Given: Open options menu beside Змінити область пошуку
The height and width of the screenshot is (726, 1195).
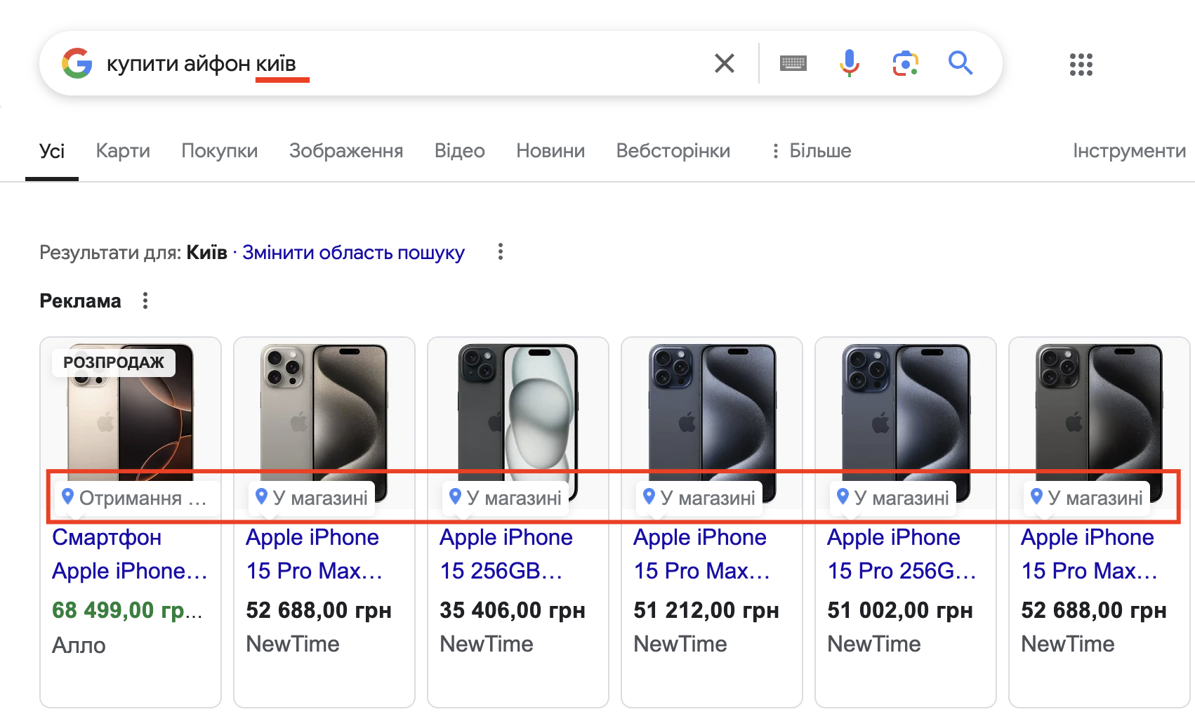Looking at the screenshot, I should click(x=501, y=252).
